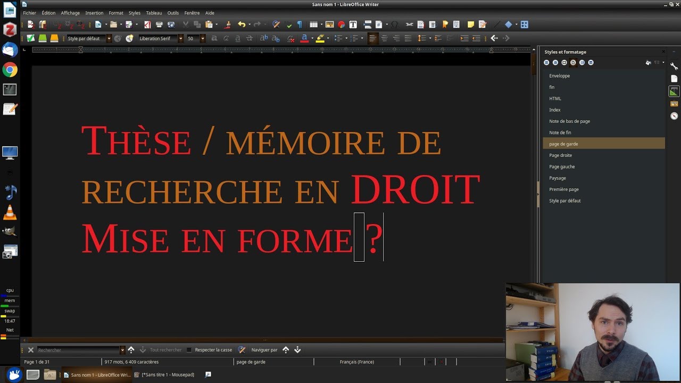Toggle formatting marks pilcrow icon

(300, 24)
